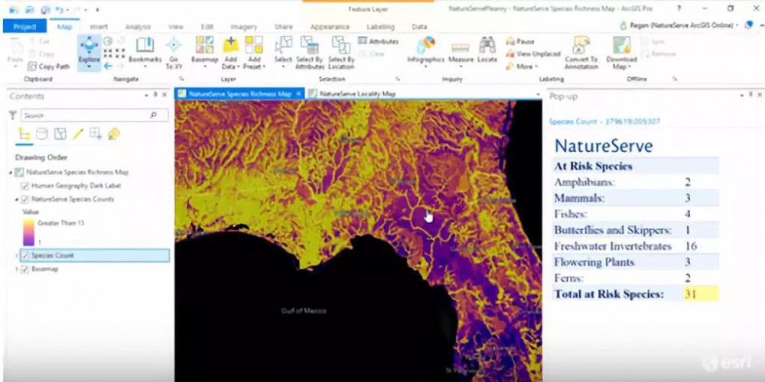Click the Attributes button

[x=378, y=41]
